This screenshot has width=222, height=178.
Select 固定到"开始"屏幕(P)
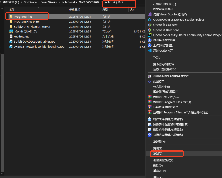[166, 92]
